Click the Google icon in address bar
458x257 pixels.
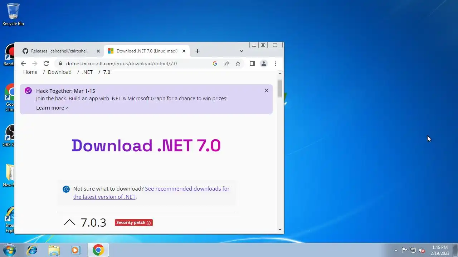[x=215, y=64]
